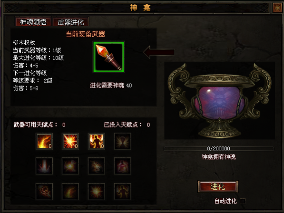Screen dimensions: 284x213
Task: Click the dimmed upward arrow talent
Action: pyautogui.click(x=44, y=166)
